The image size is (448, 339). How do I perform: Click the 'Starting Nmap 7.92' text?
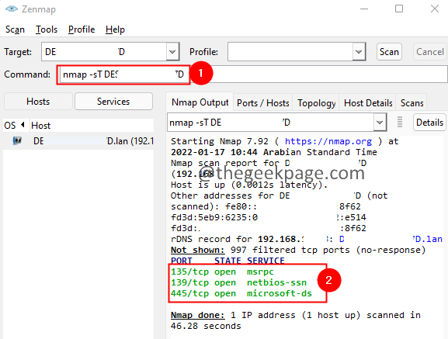pyautogui.click(x=220, y=141)
